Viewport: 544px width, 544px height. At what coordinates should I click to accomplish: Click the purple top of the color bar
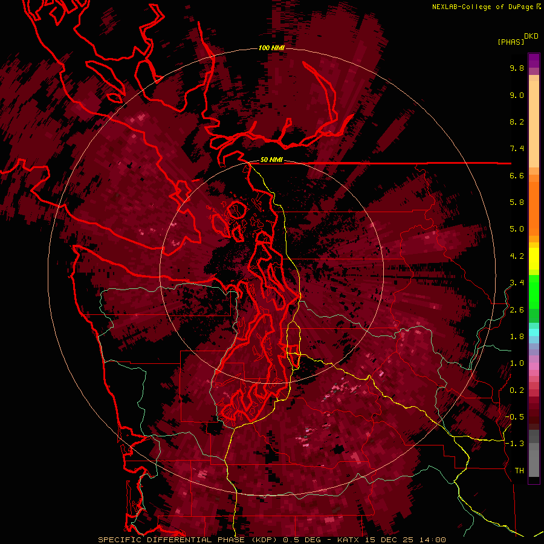click(534, 60)
